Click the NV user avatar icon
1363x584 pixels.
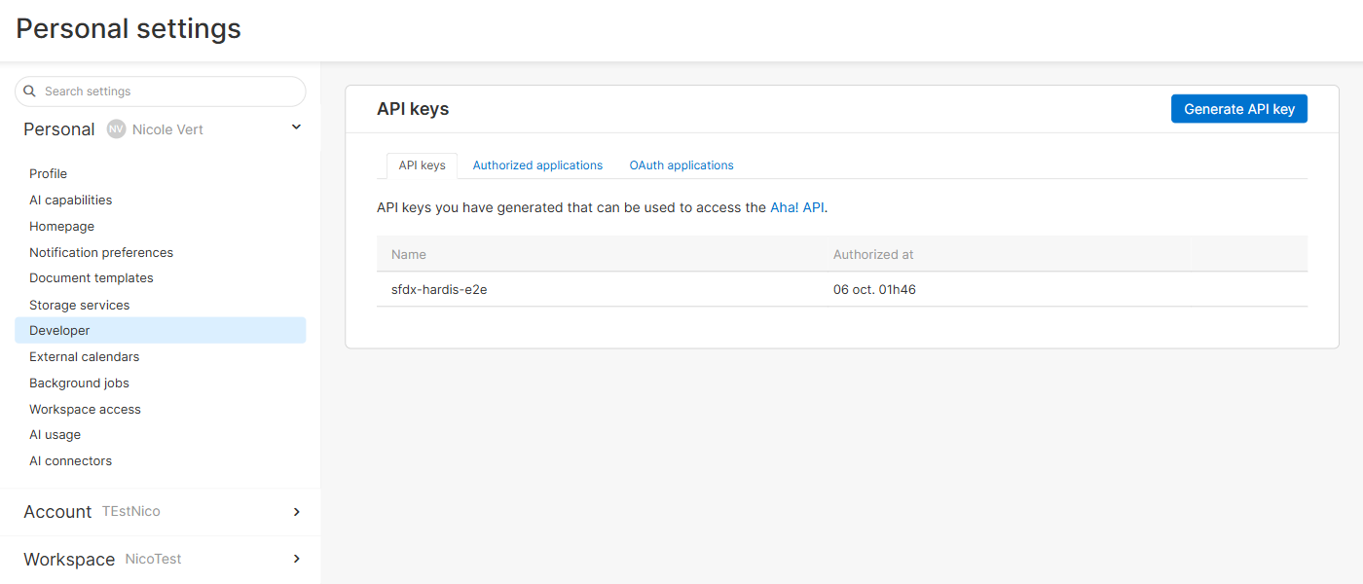(116, 129)
